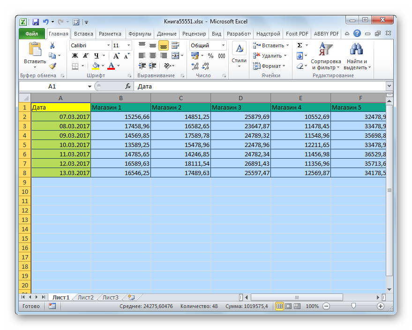
Task: Toggle bold formatting (Ж)
Action: [x=75, y=56]
